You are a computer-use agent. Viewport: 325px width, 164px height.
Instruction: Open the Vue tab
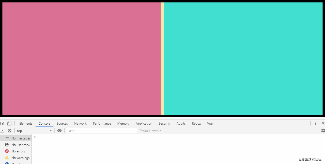[210, 124]
